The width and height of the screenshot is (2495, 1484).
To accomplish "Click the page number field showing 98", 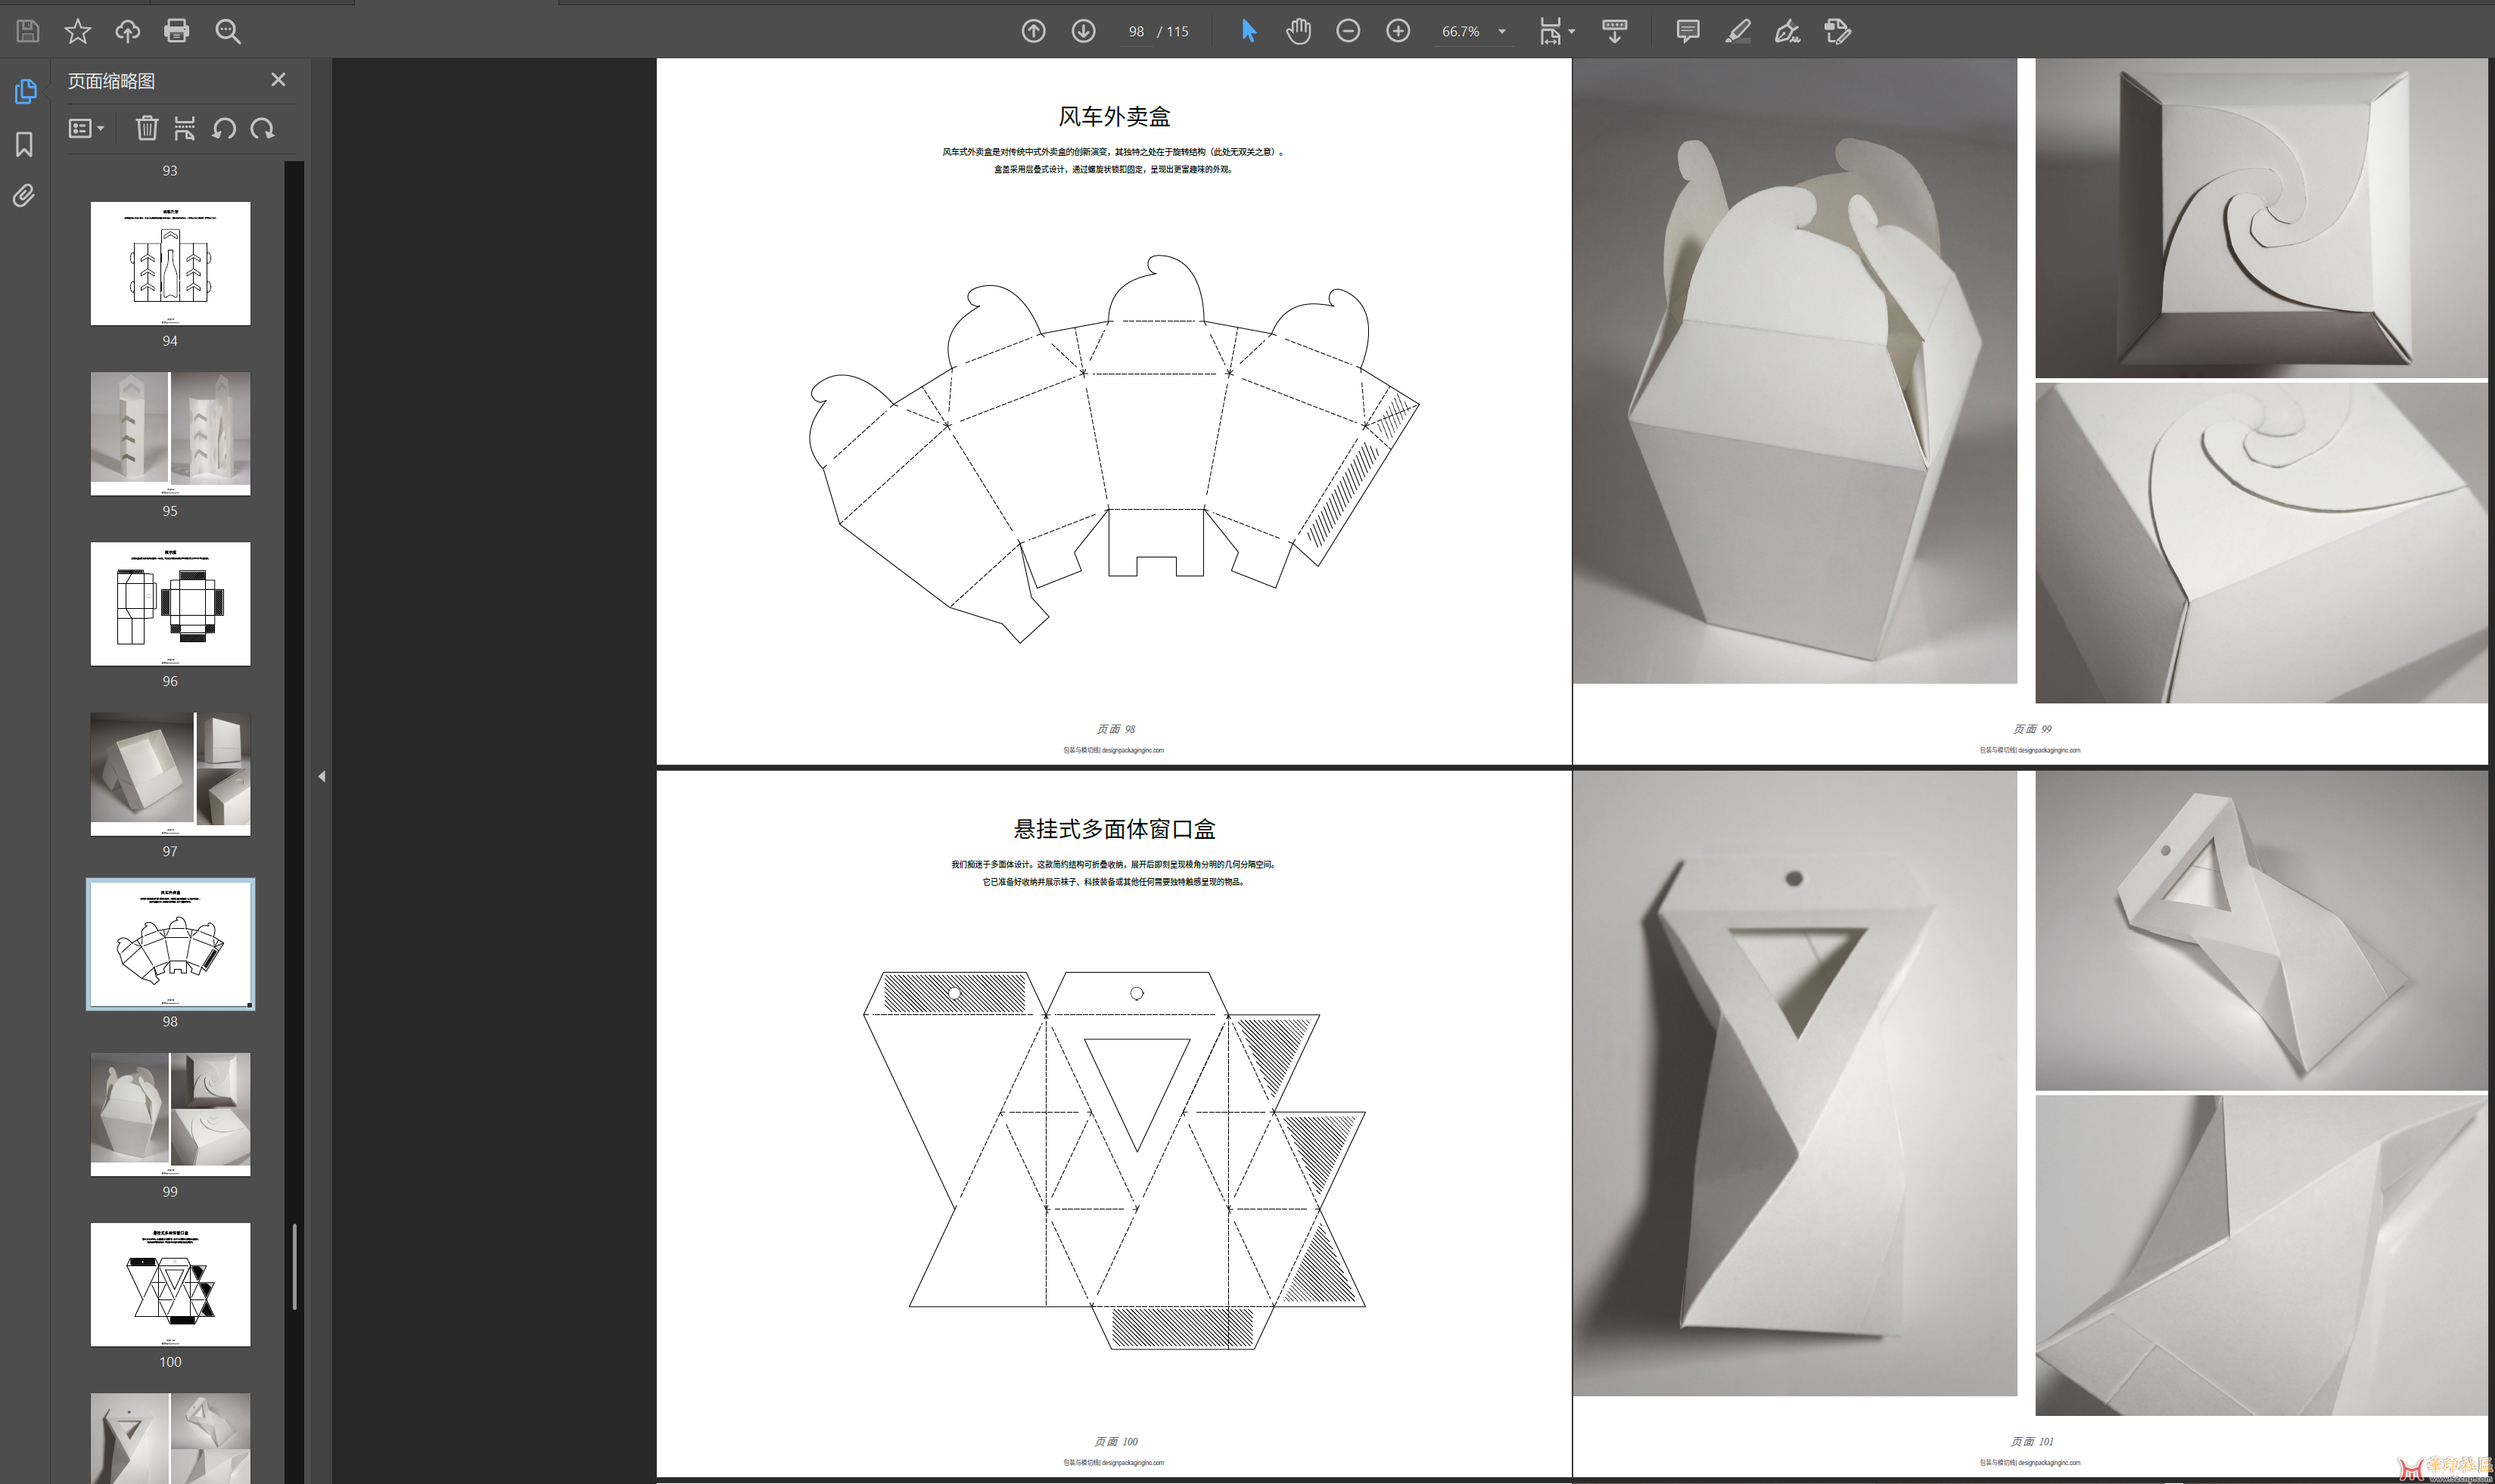I will 1135,32.
